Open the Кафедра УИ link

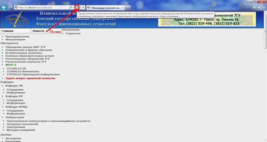pyautogui.click(x=14, y=86)
